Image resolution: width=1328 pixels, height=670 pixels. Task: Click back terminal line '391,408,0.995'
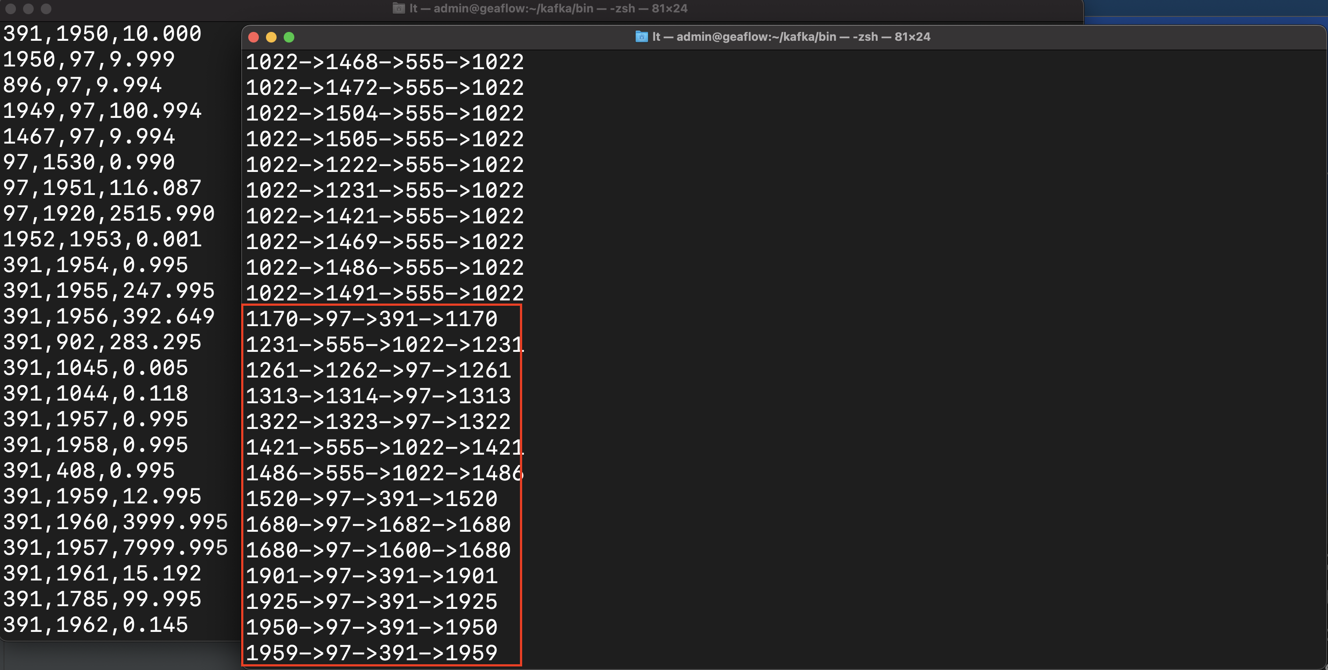click(x=89, y=471)
